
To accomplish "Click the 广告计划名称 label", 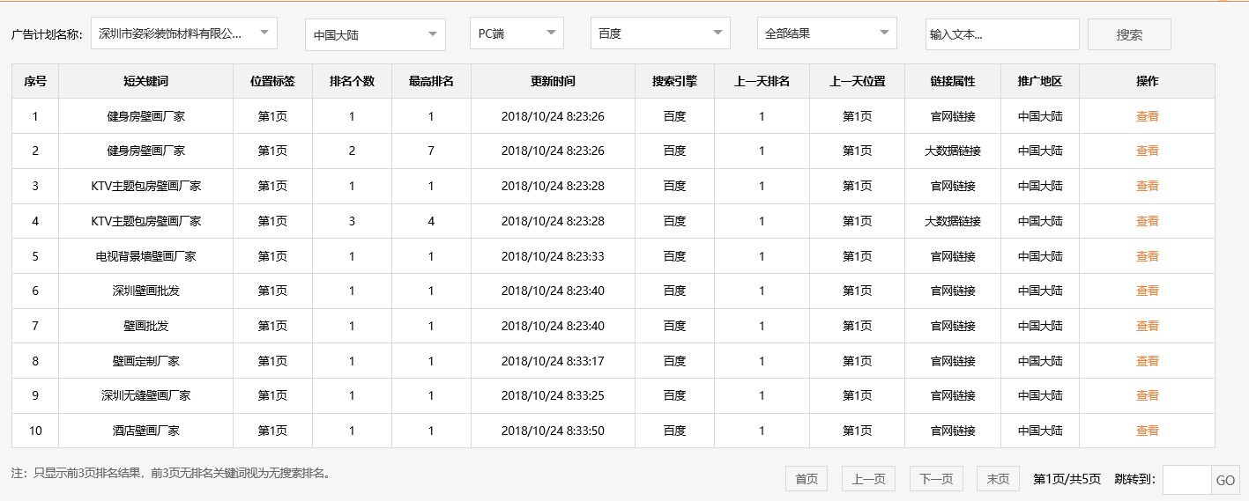I will coord(47,34).
